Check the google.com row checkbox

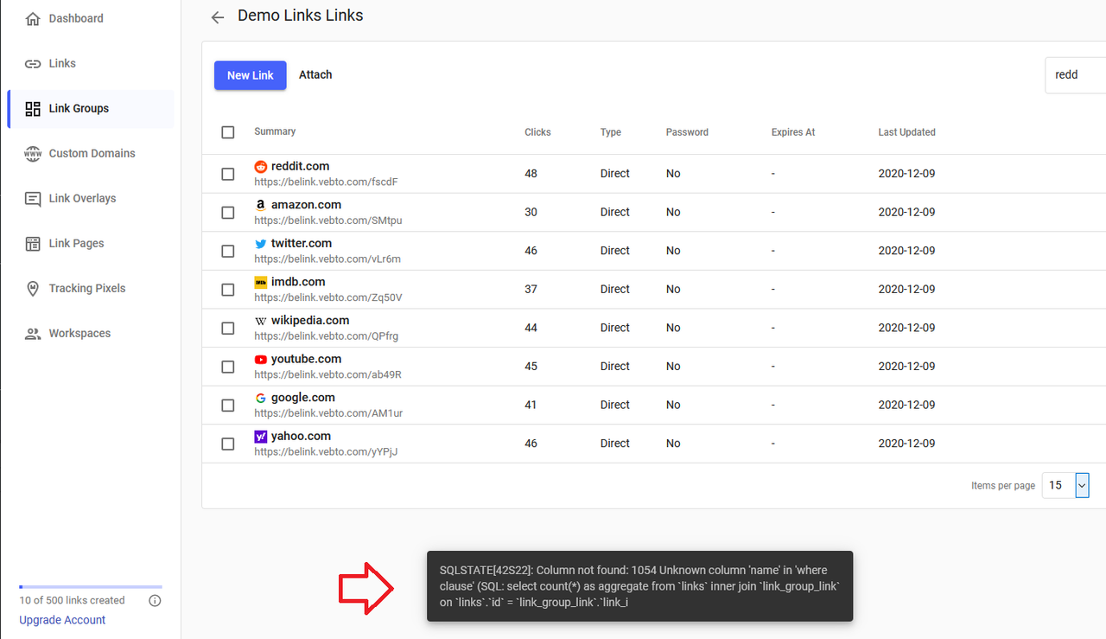(228, 405)
